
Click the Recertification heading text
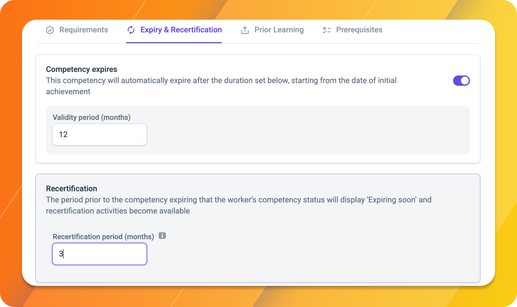pyautogui.click(x=72, y=189)
